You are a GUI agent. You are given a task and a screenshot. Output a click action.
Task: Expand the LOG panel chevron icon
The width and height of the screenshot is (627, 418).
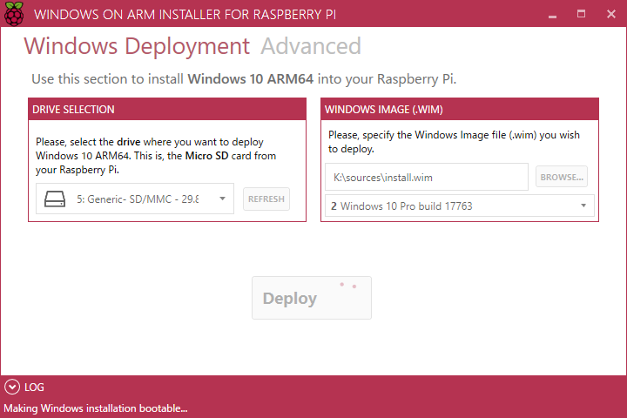coord(12,387)
